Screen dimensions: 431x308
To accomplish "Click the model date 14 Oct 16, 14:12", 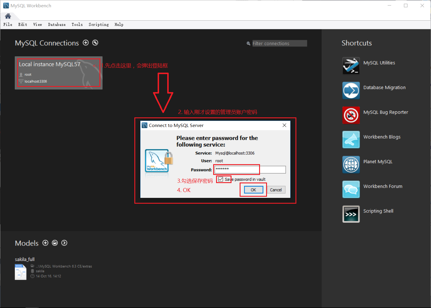I will tap(48, 276).
